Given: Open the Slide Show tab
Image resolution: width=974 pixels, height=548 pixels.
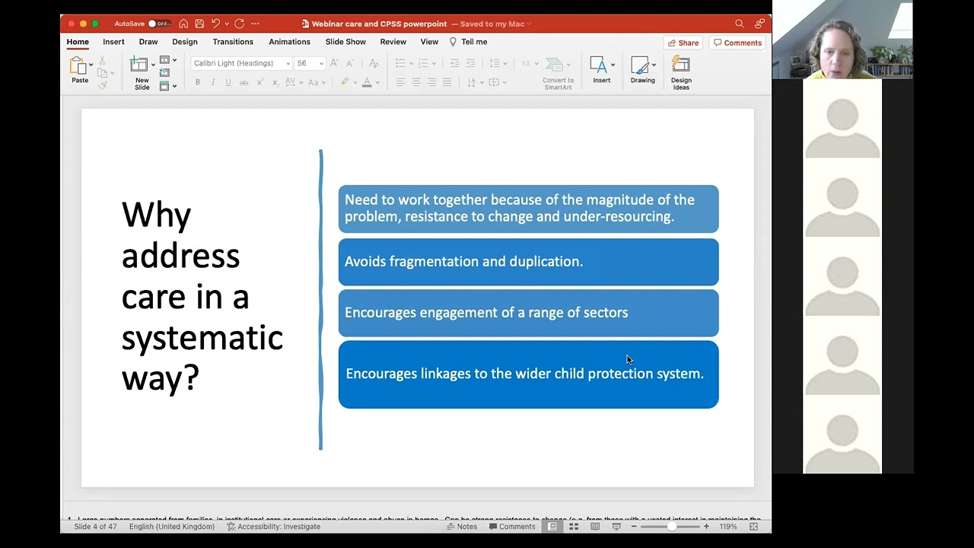Looking at the screenshot, I should click(345, 42).
